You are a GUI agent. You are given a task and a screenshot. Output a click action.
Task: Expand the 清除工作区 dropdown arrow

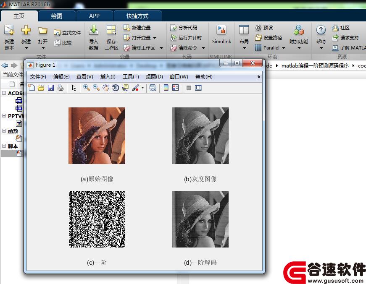(x=161, y=48)
